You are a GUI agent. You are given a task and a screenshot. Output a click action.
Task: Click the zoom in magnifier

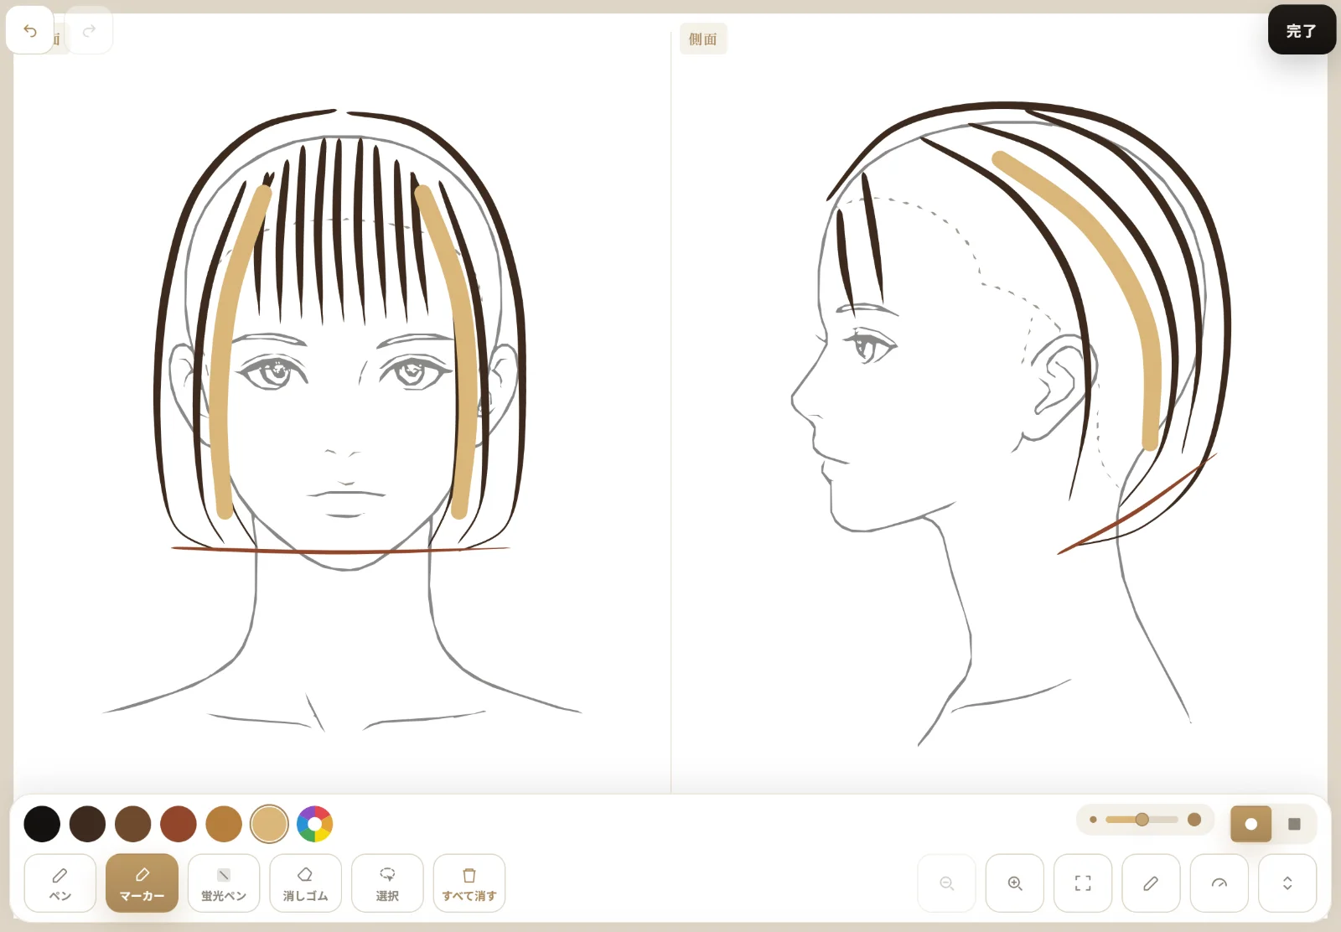point(1015,883)
